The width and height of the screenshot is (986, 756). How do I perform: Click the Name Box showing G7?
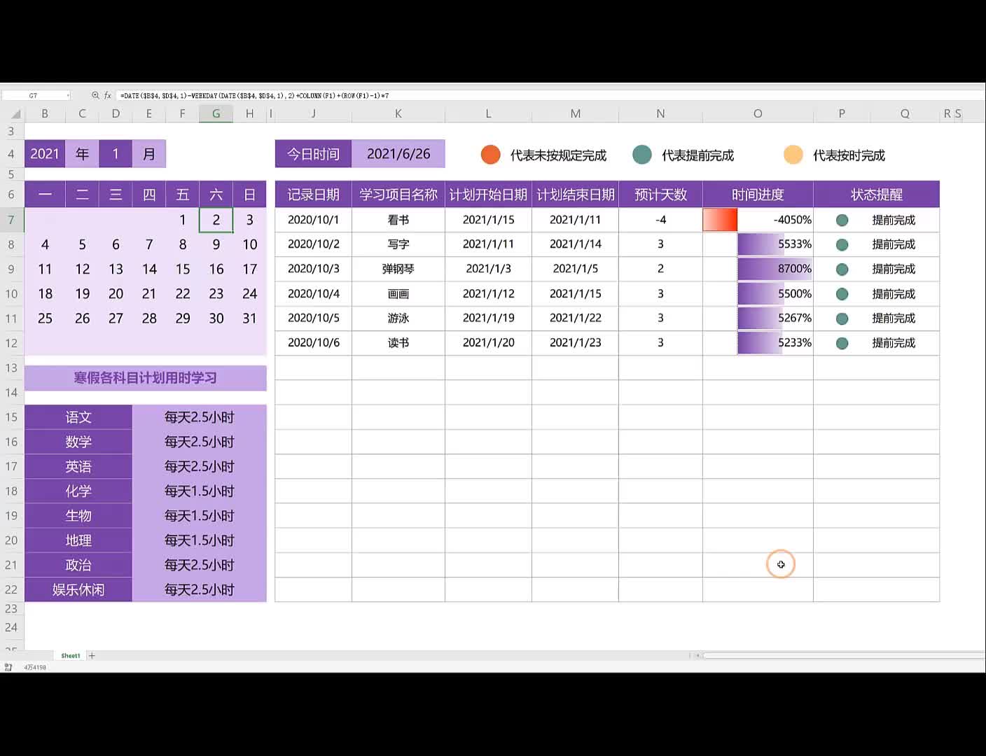[x=34, y=95]
